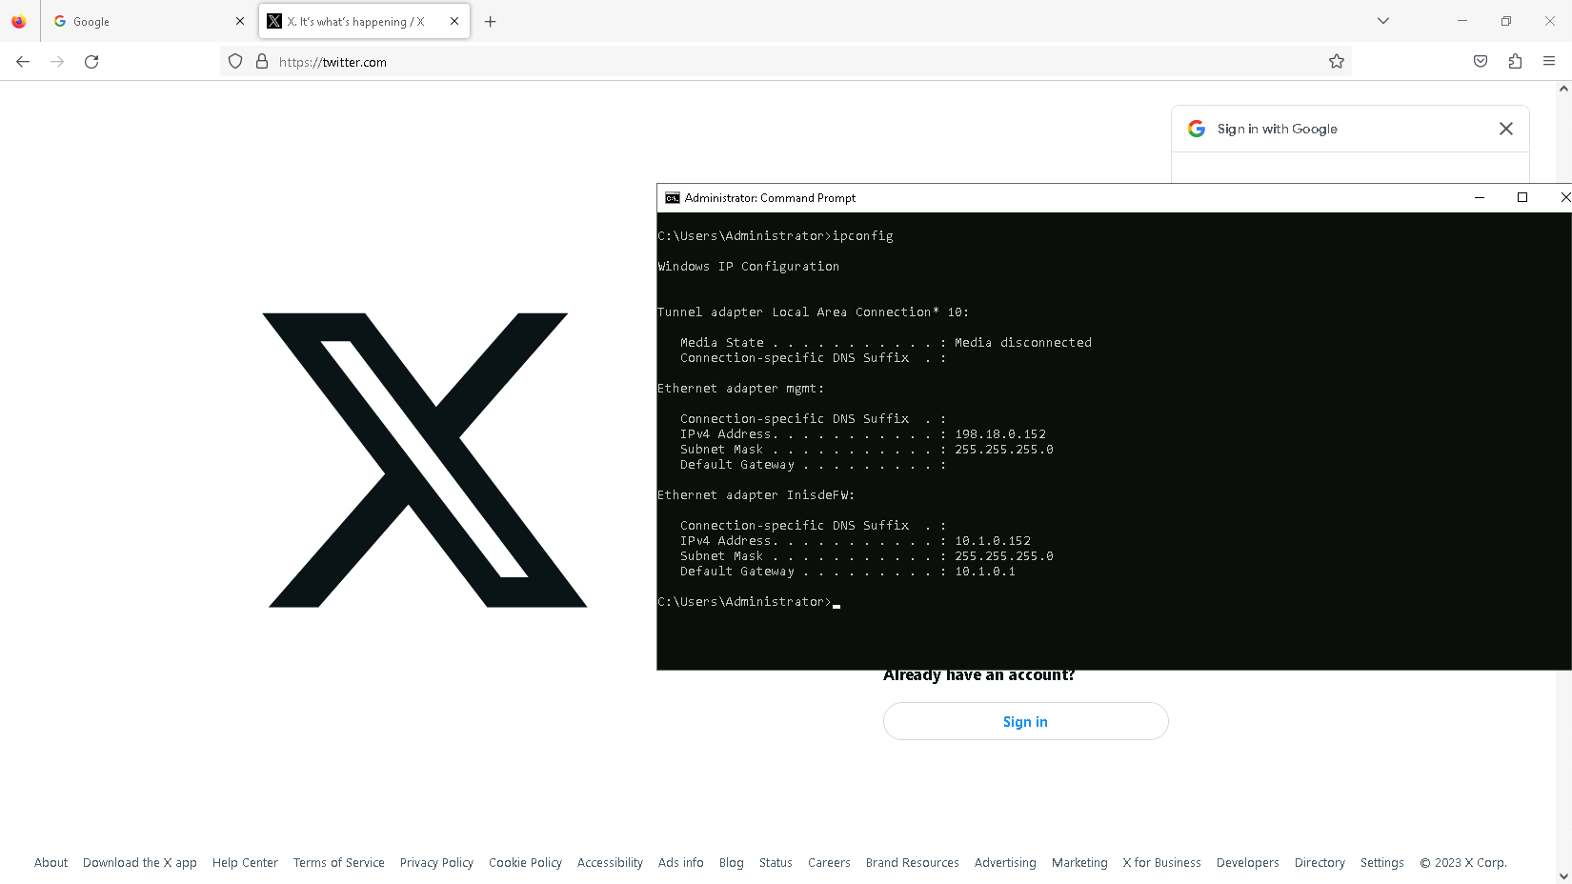The image size is (1572, 884).
Task: Open the Settings footer link
Action: pyautogui.click(x=1381, y=863)
